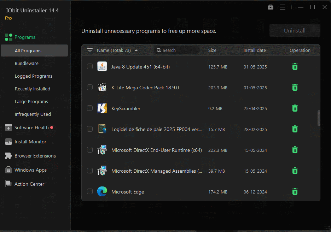
Task: Open Install Monitor section
Action: click(x=30, y=142)
